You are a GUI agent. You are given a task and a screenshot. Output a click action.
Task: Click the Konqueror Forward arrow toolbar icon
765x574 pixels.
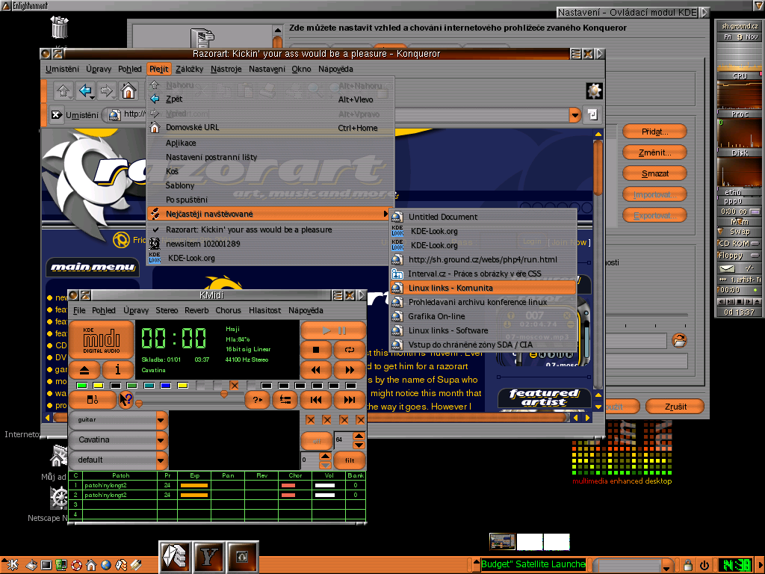(106, 90)
